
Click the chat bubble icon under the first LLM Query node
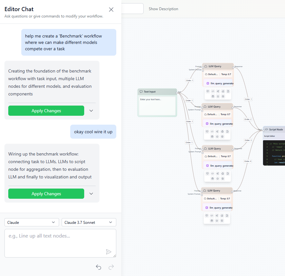point(208,91)
